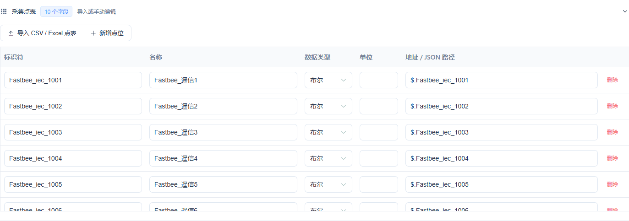Click unit field in Fastbee_iec_1001 row
This screenshot has width=629, height=221.
coord(379,80)
